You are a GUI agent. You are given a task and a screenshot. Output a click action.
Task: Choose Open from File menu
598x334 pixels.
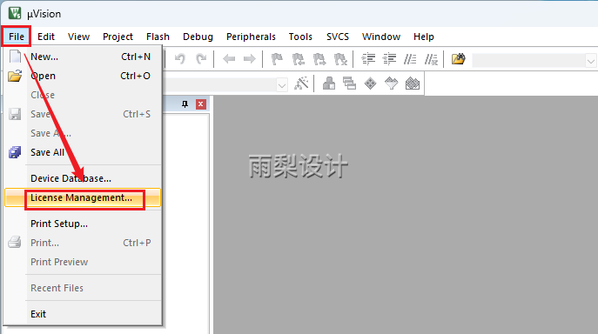pyautogui.click(x=84, y=76)
